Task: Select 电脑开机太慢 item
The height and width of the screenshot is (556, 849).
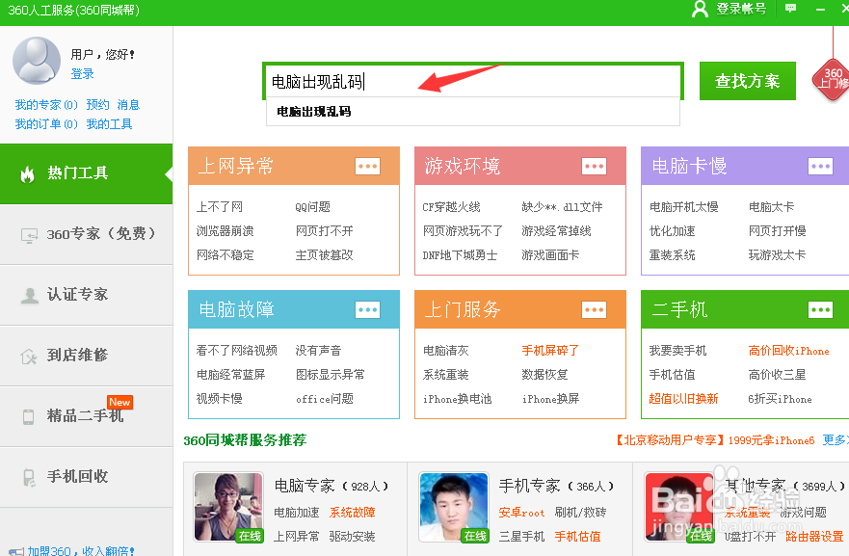Action: coord(684,207)
